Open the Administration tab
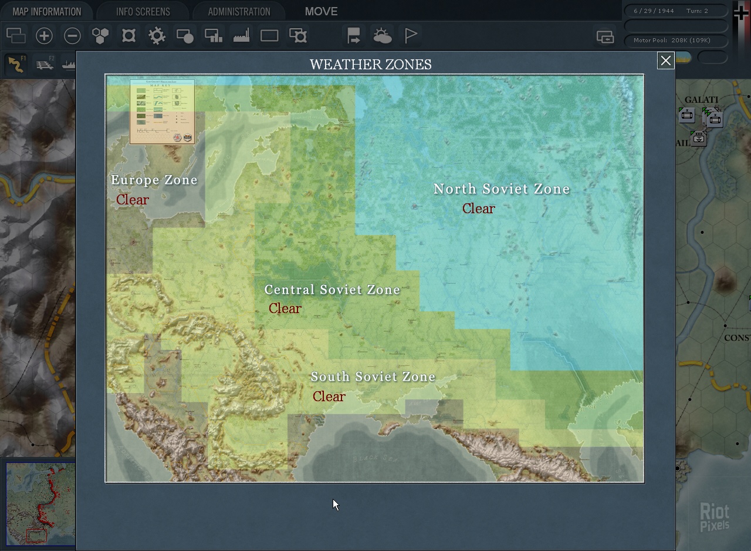The image size is (751, 551). click(x=239, y=12)
